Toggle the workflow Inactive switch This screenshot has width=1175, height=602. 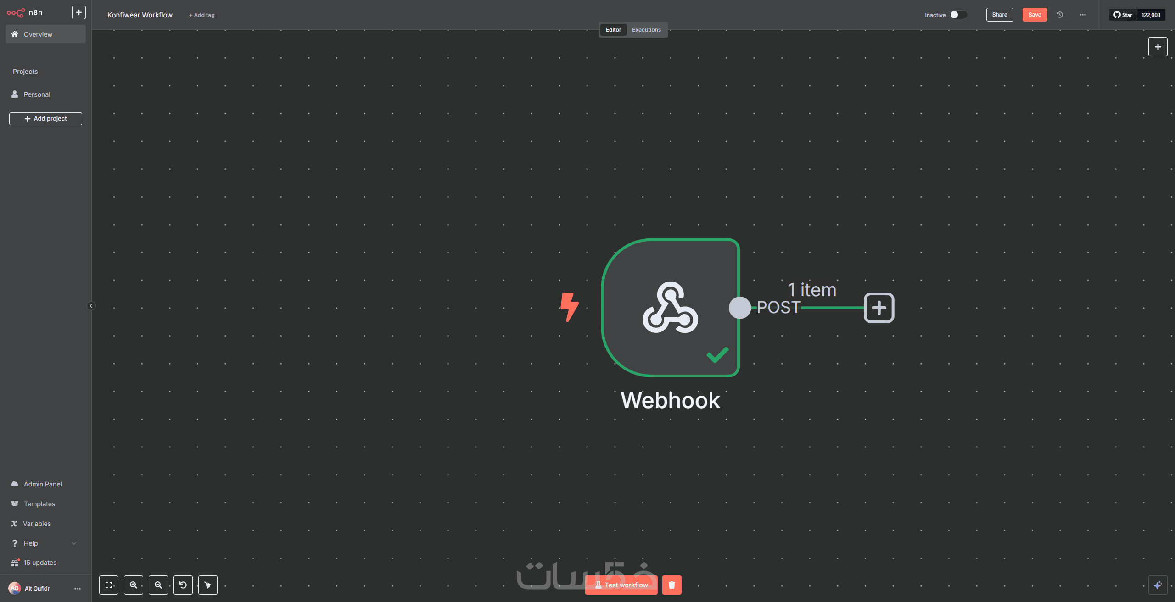[958, 15]
